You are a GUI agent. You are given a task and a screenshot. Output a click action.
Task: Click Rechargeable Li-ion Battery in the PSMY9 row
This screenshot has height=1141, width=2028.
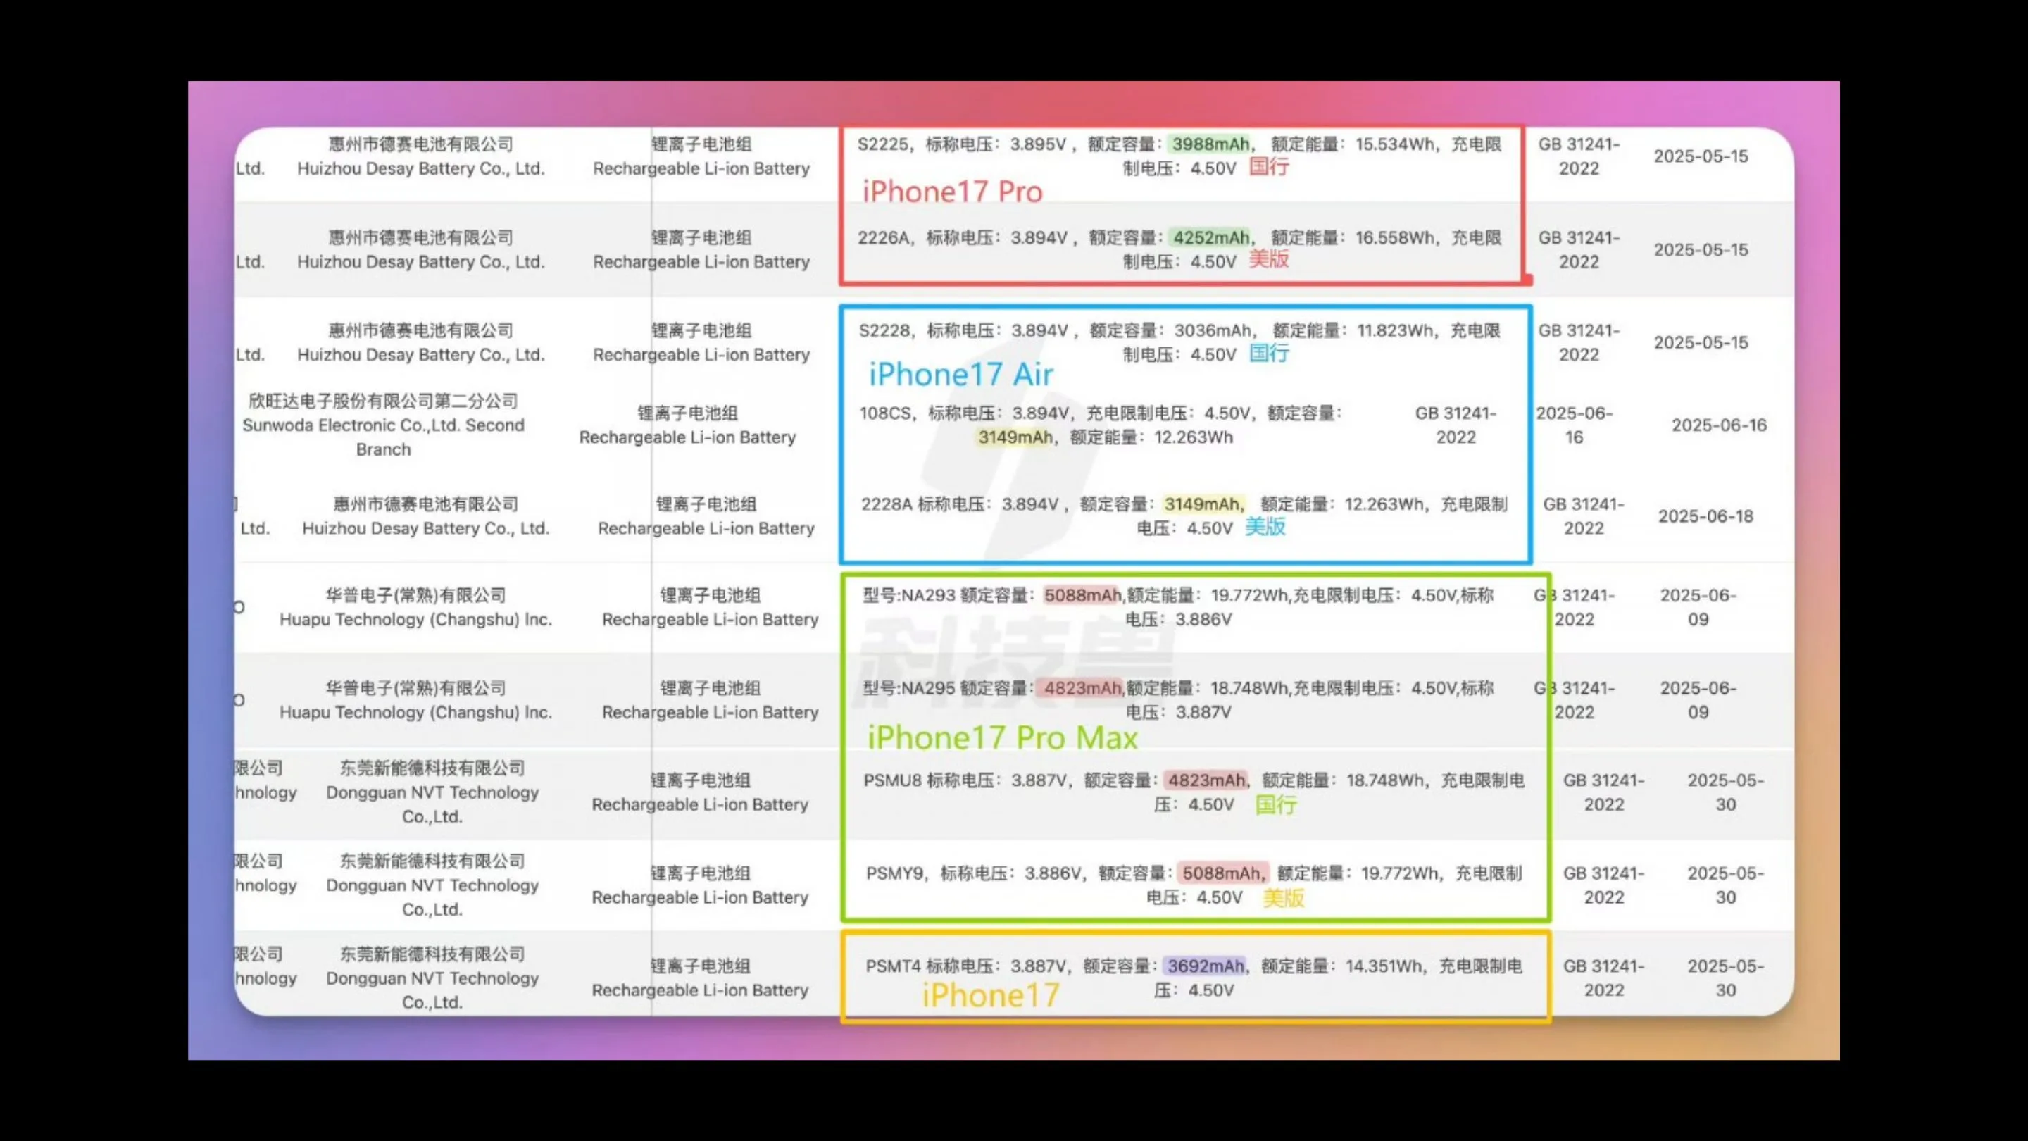tap(700, 897)
